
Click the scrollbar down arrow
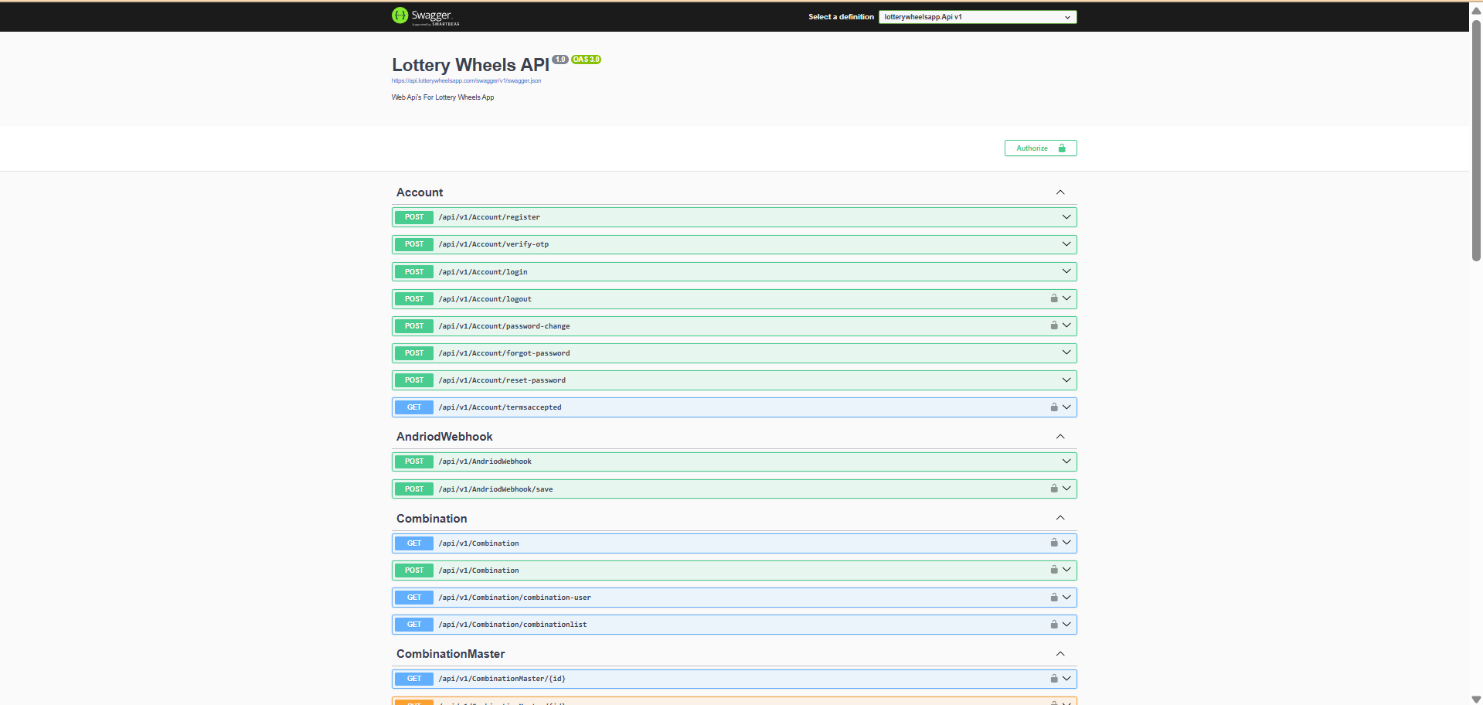[x=1476, y=700]
